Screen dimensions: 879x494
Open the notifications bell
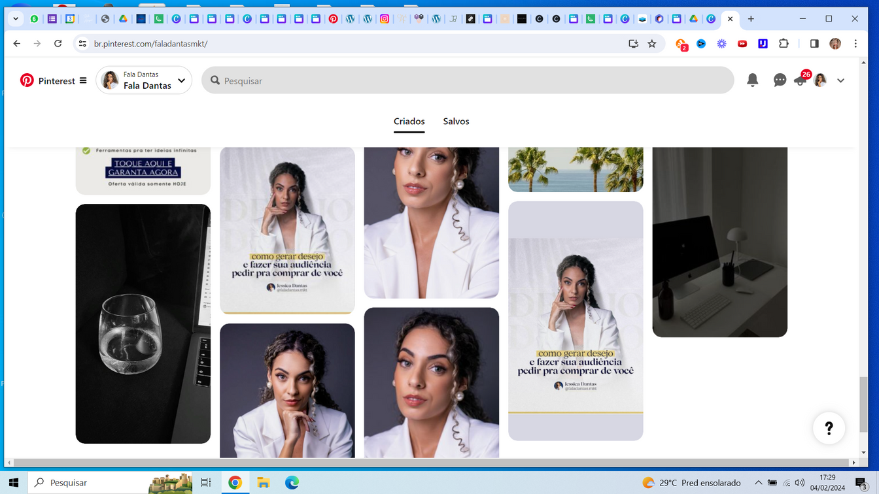752,80
